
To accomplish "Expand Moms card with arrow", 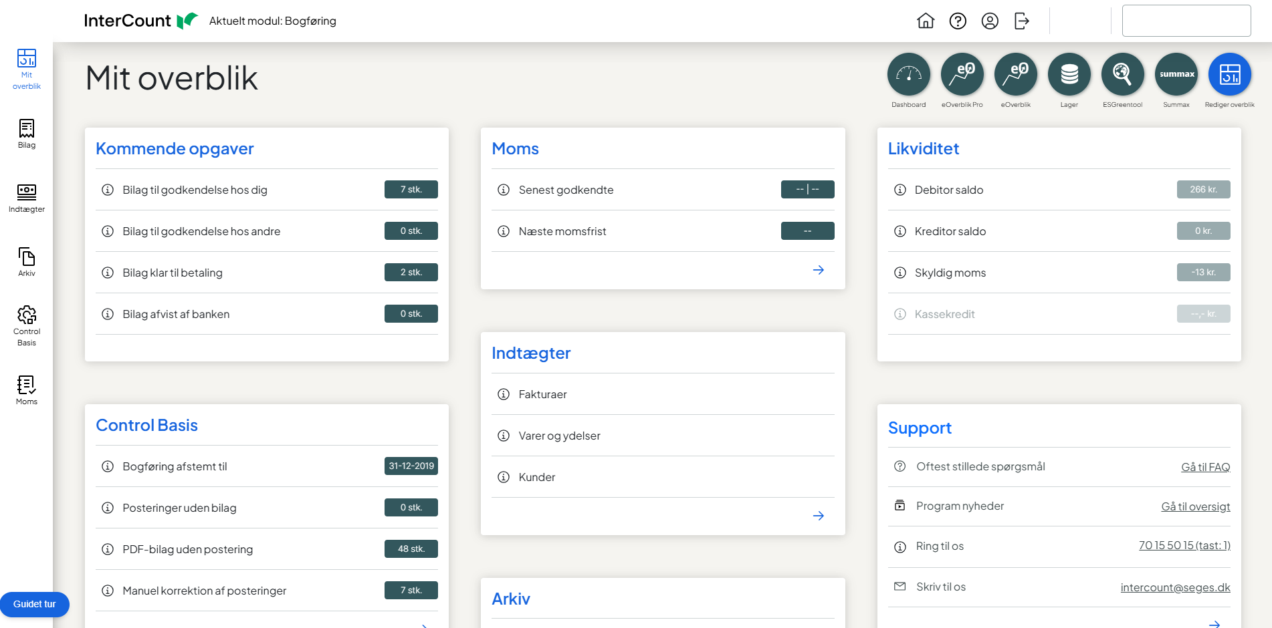I will [x=818, y=270].
